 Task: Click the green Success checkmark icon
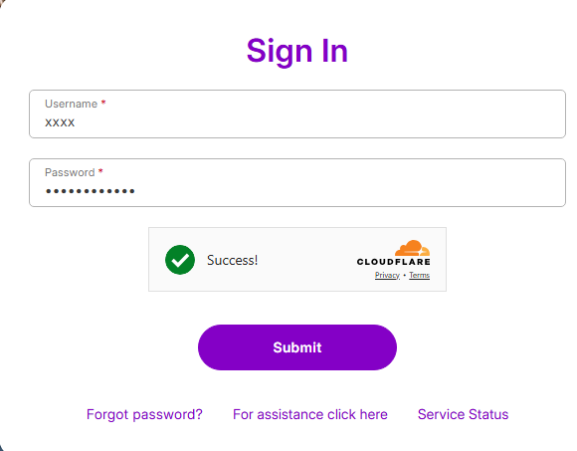pos(180,260)
